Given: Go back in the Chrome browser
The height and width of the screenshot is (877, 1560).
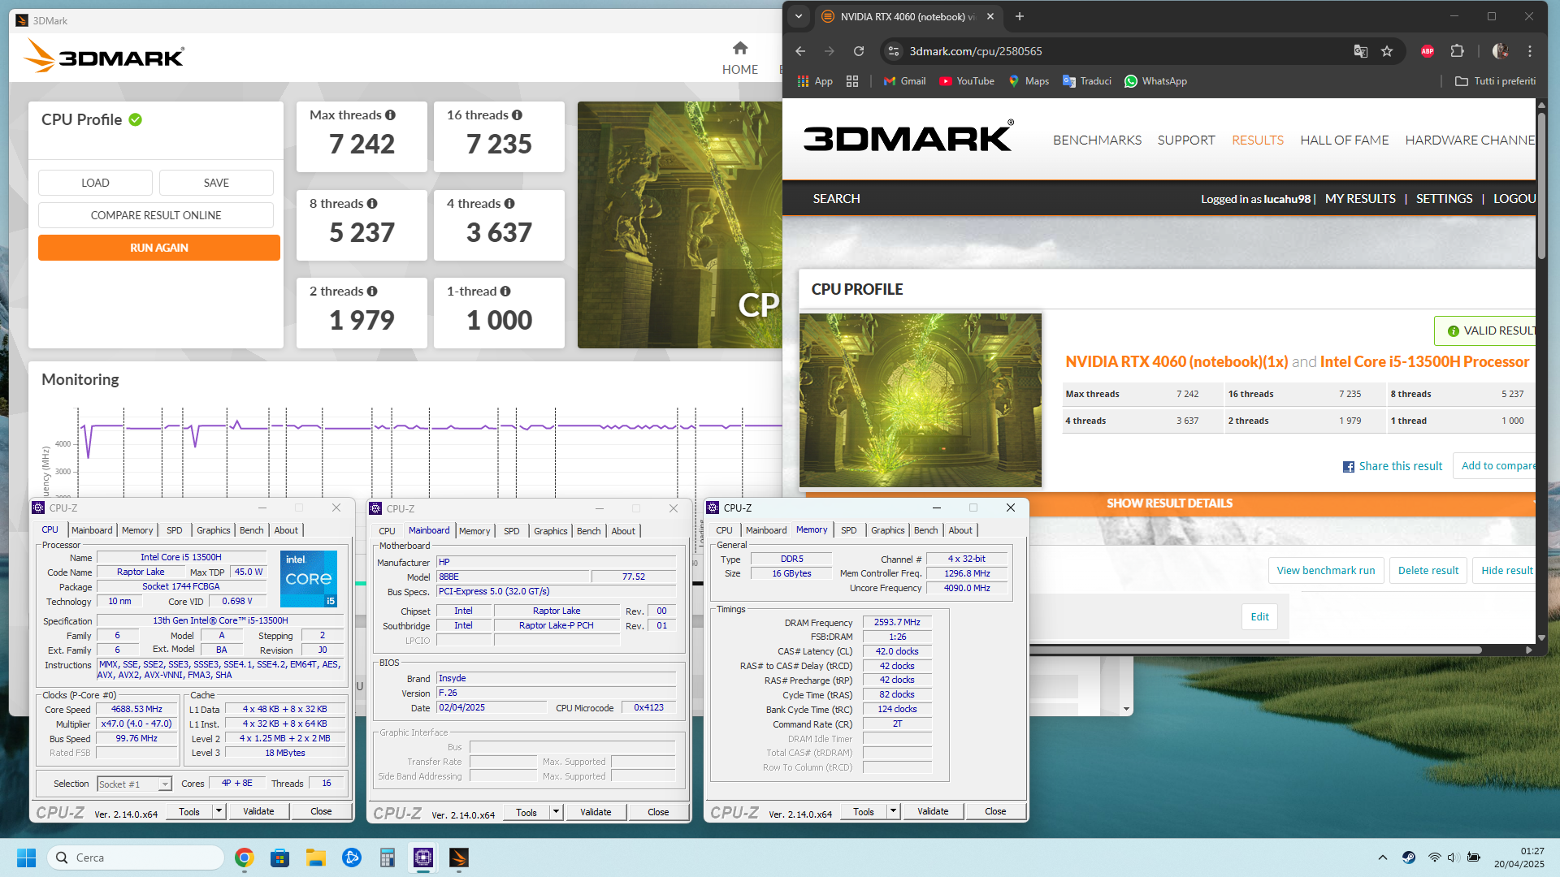Looking at the screenshot, I should (x=800, y=51).
